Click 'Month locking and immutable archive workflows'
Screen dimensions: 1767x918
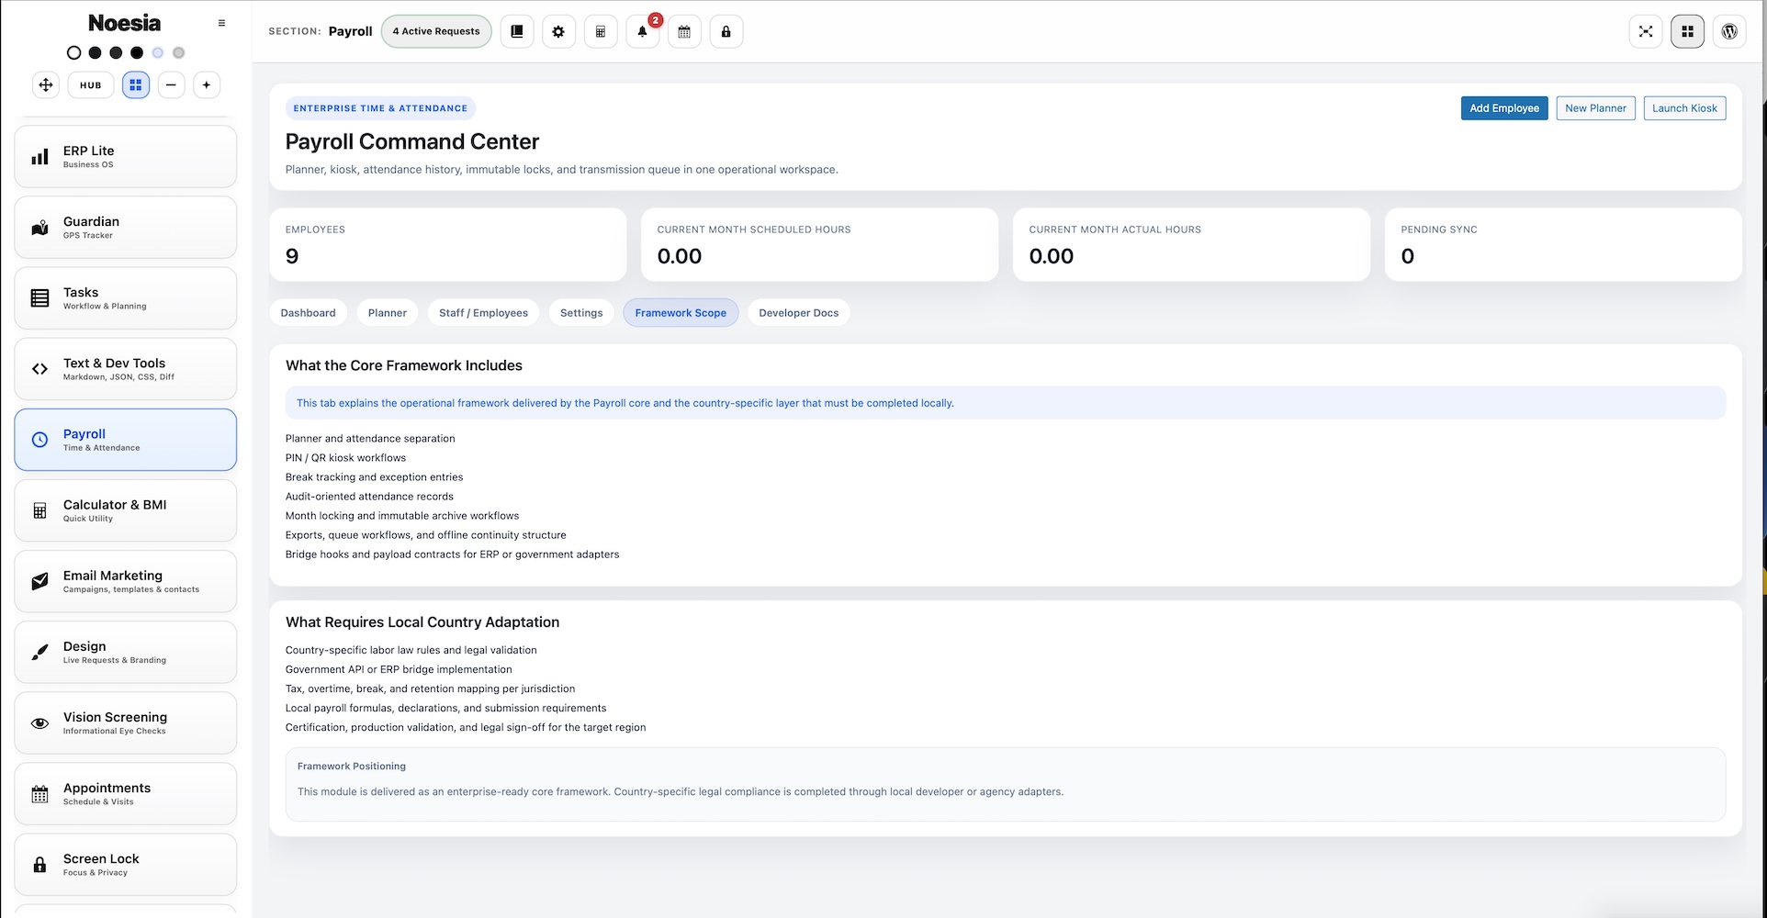[x=402, y=516]
